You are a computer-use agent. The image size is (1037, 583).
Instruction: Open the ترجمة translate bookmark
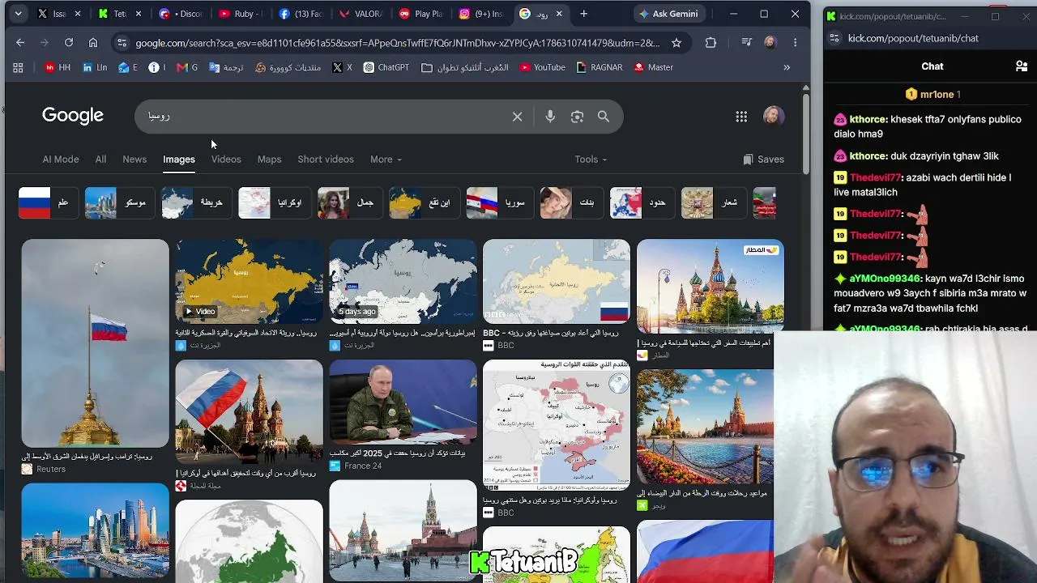click(x=226, y=68)
